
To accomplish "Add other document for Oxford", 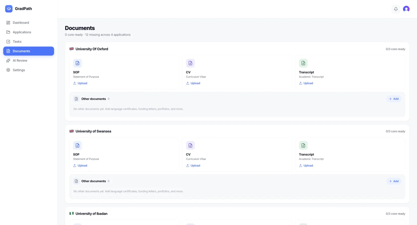I will [394, 99].
